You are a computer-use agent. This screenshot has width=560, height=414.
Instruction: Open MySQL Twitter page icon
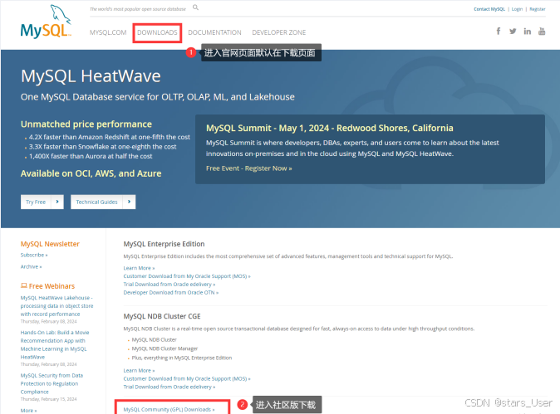(x=513, y=32)
